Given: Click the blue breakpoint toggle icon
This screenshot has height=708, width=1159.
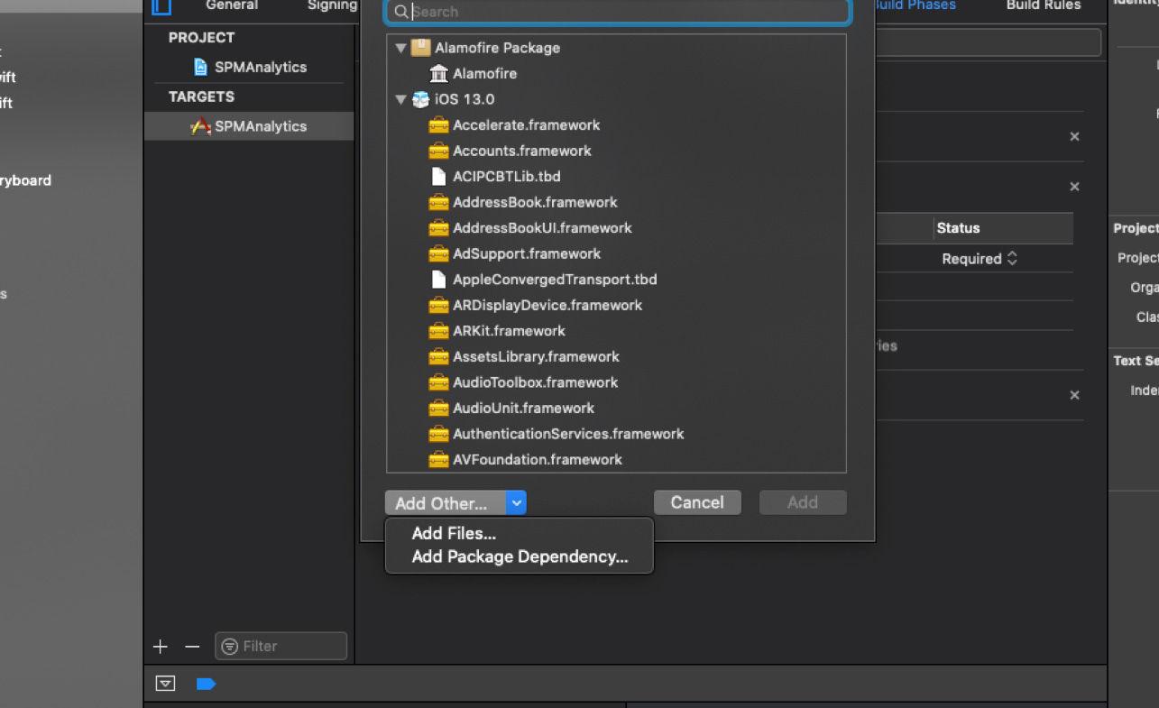Looking at the screenshot, I should click(x=206, y=684).
